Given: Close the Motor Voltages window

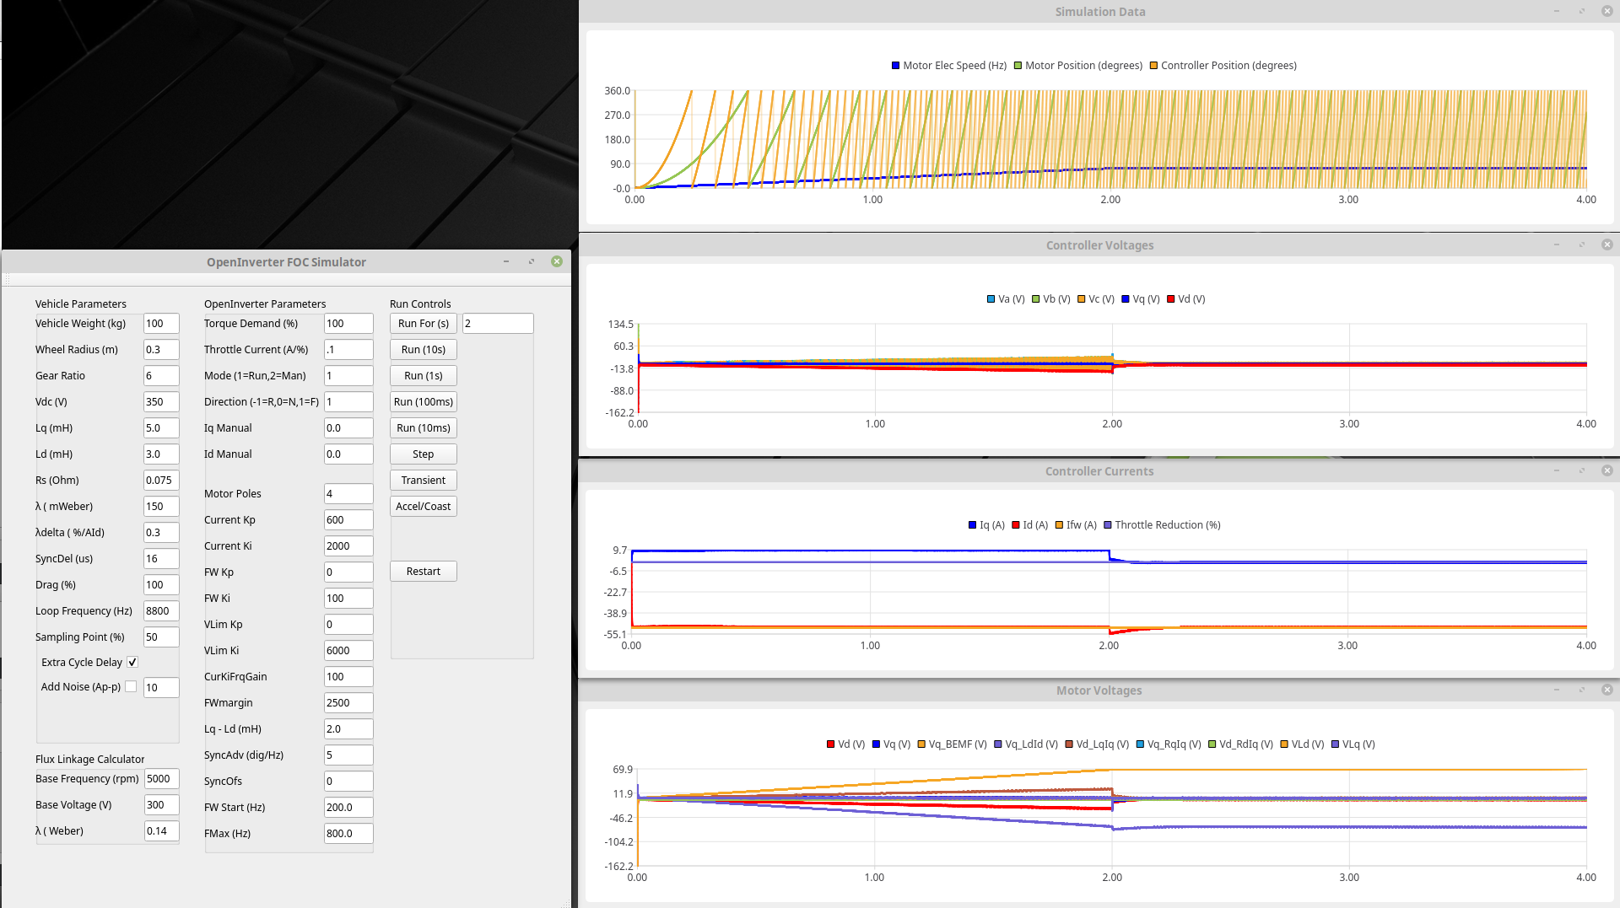Looking at the screenshot, I should pyautogui.click(x=1606, y=690).
